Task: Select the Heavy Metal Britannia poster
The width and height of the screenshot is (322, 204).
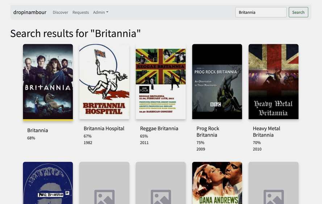Action: point(273,82)
